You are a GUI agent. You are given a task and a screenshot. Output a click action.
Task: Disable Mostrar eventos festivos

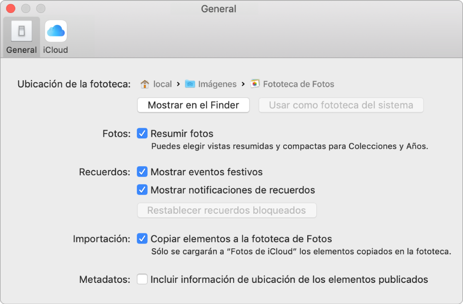(x=142, y=171)
